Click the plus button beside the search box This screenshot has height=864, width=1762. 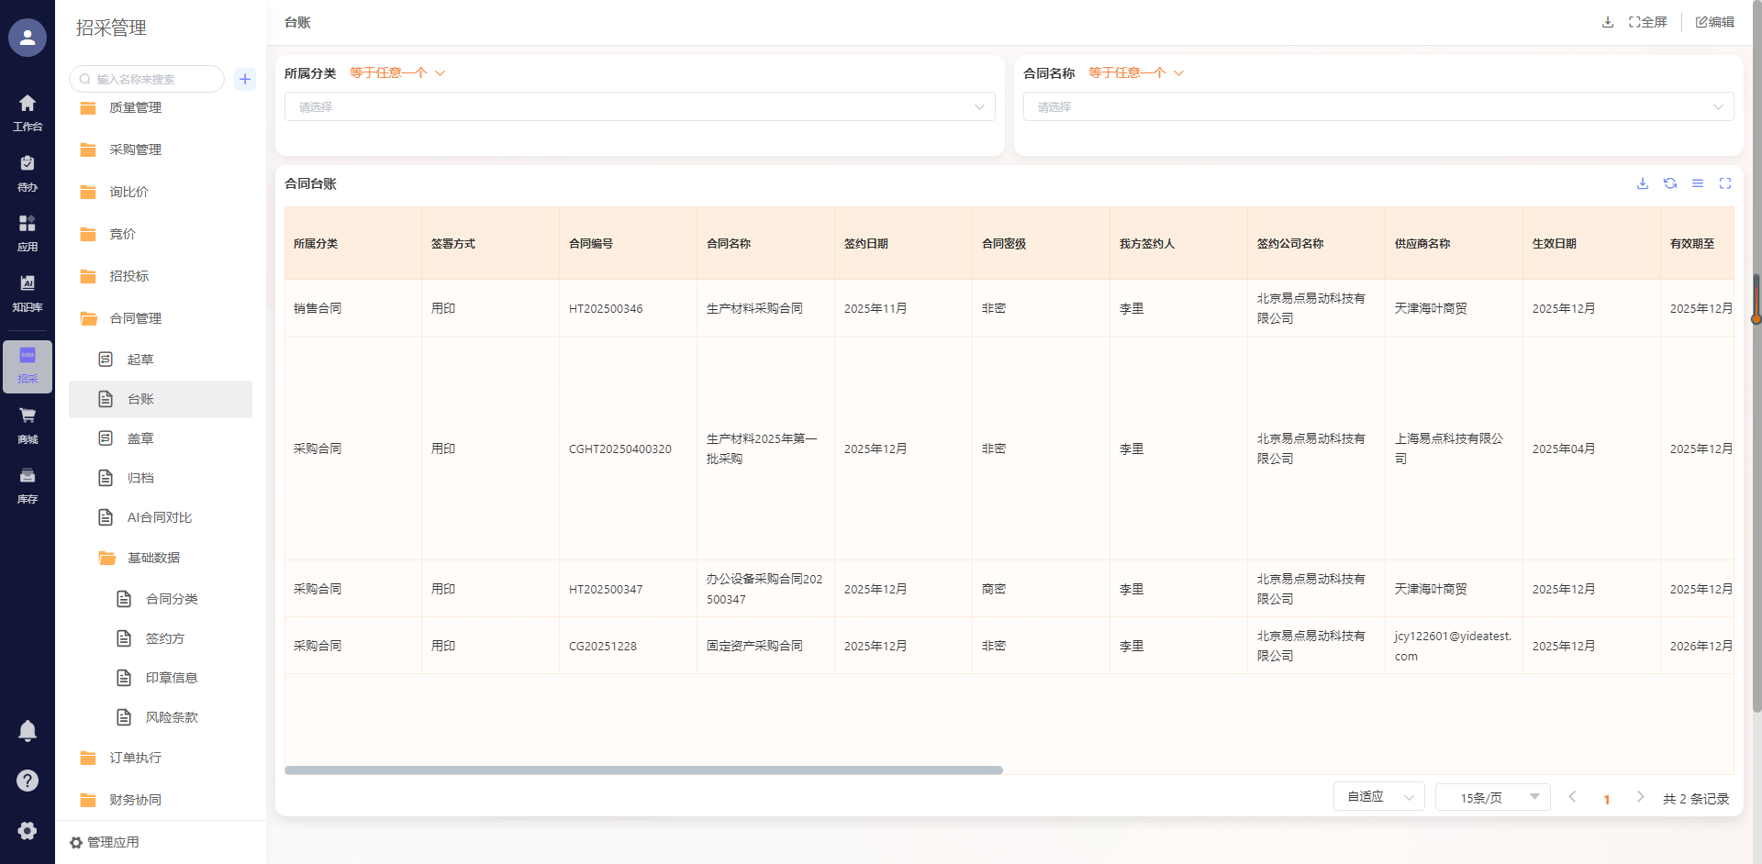pos(245,79)
